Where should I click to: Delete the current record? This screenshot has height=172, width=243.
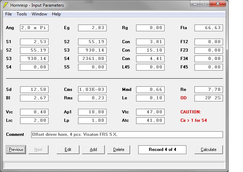[x=119, y=150]
